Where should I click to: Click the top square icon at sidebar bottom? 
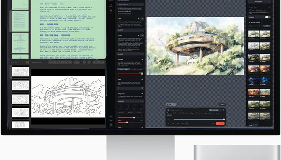click(x=111, y=116)
